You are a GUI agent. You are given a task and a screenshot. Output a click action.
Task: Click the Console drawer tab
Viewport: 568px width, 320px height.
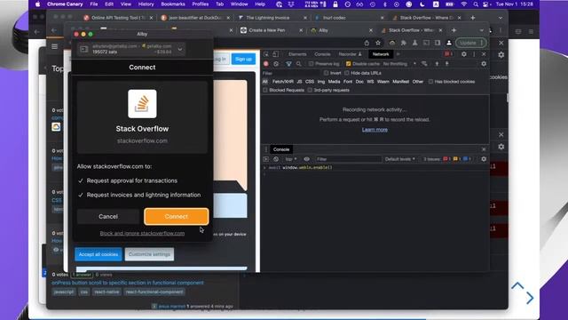coord(281,149)
